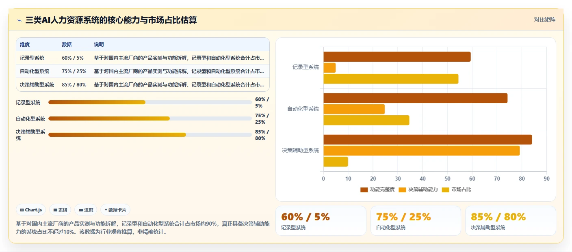Click description cell in 自动化型系统 table row
Screen dimensions: 572x252
(179, 71)
